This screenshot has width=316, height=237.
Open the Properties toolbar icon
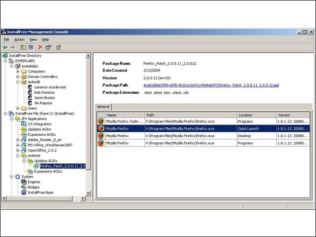(x=48, y=47)
